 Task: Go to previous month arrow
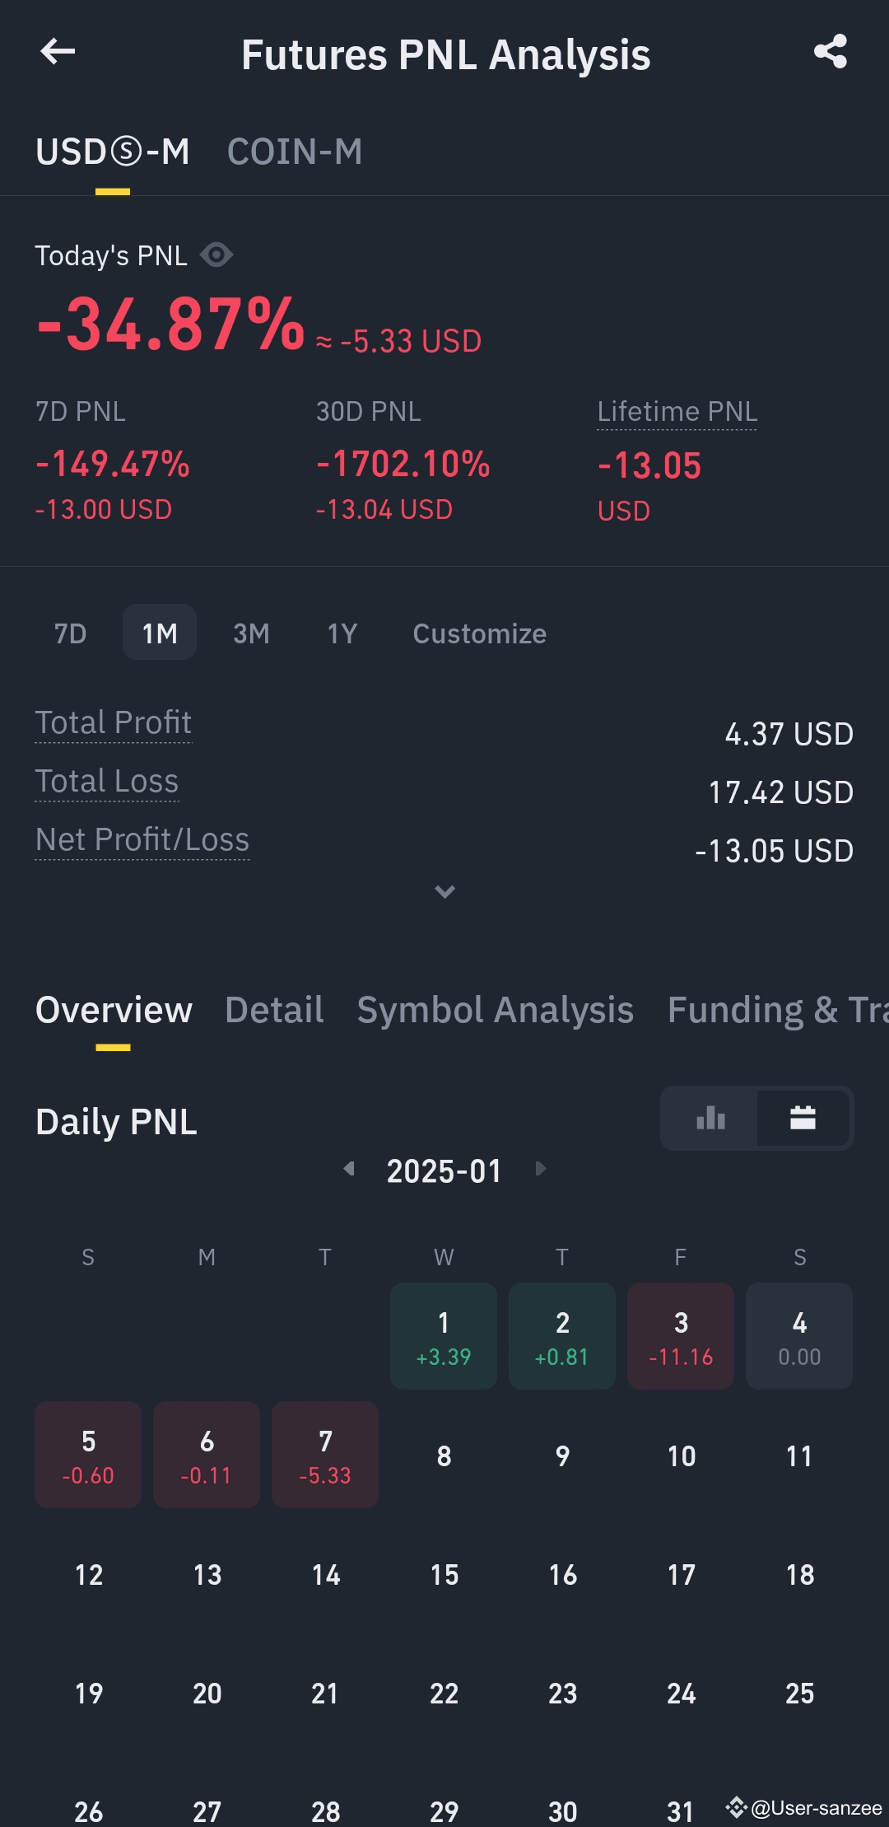(349, 1169)
